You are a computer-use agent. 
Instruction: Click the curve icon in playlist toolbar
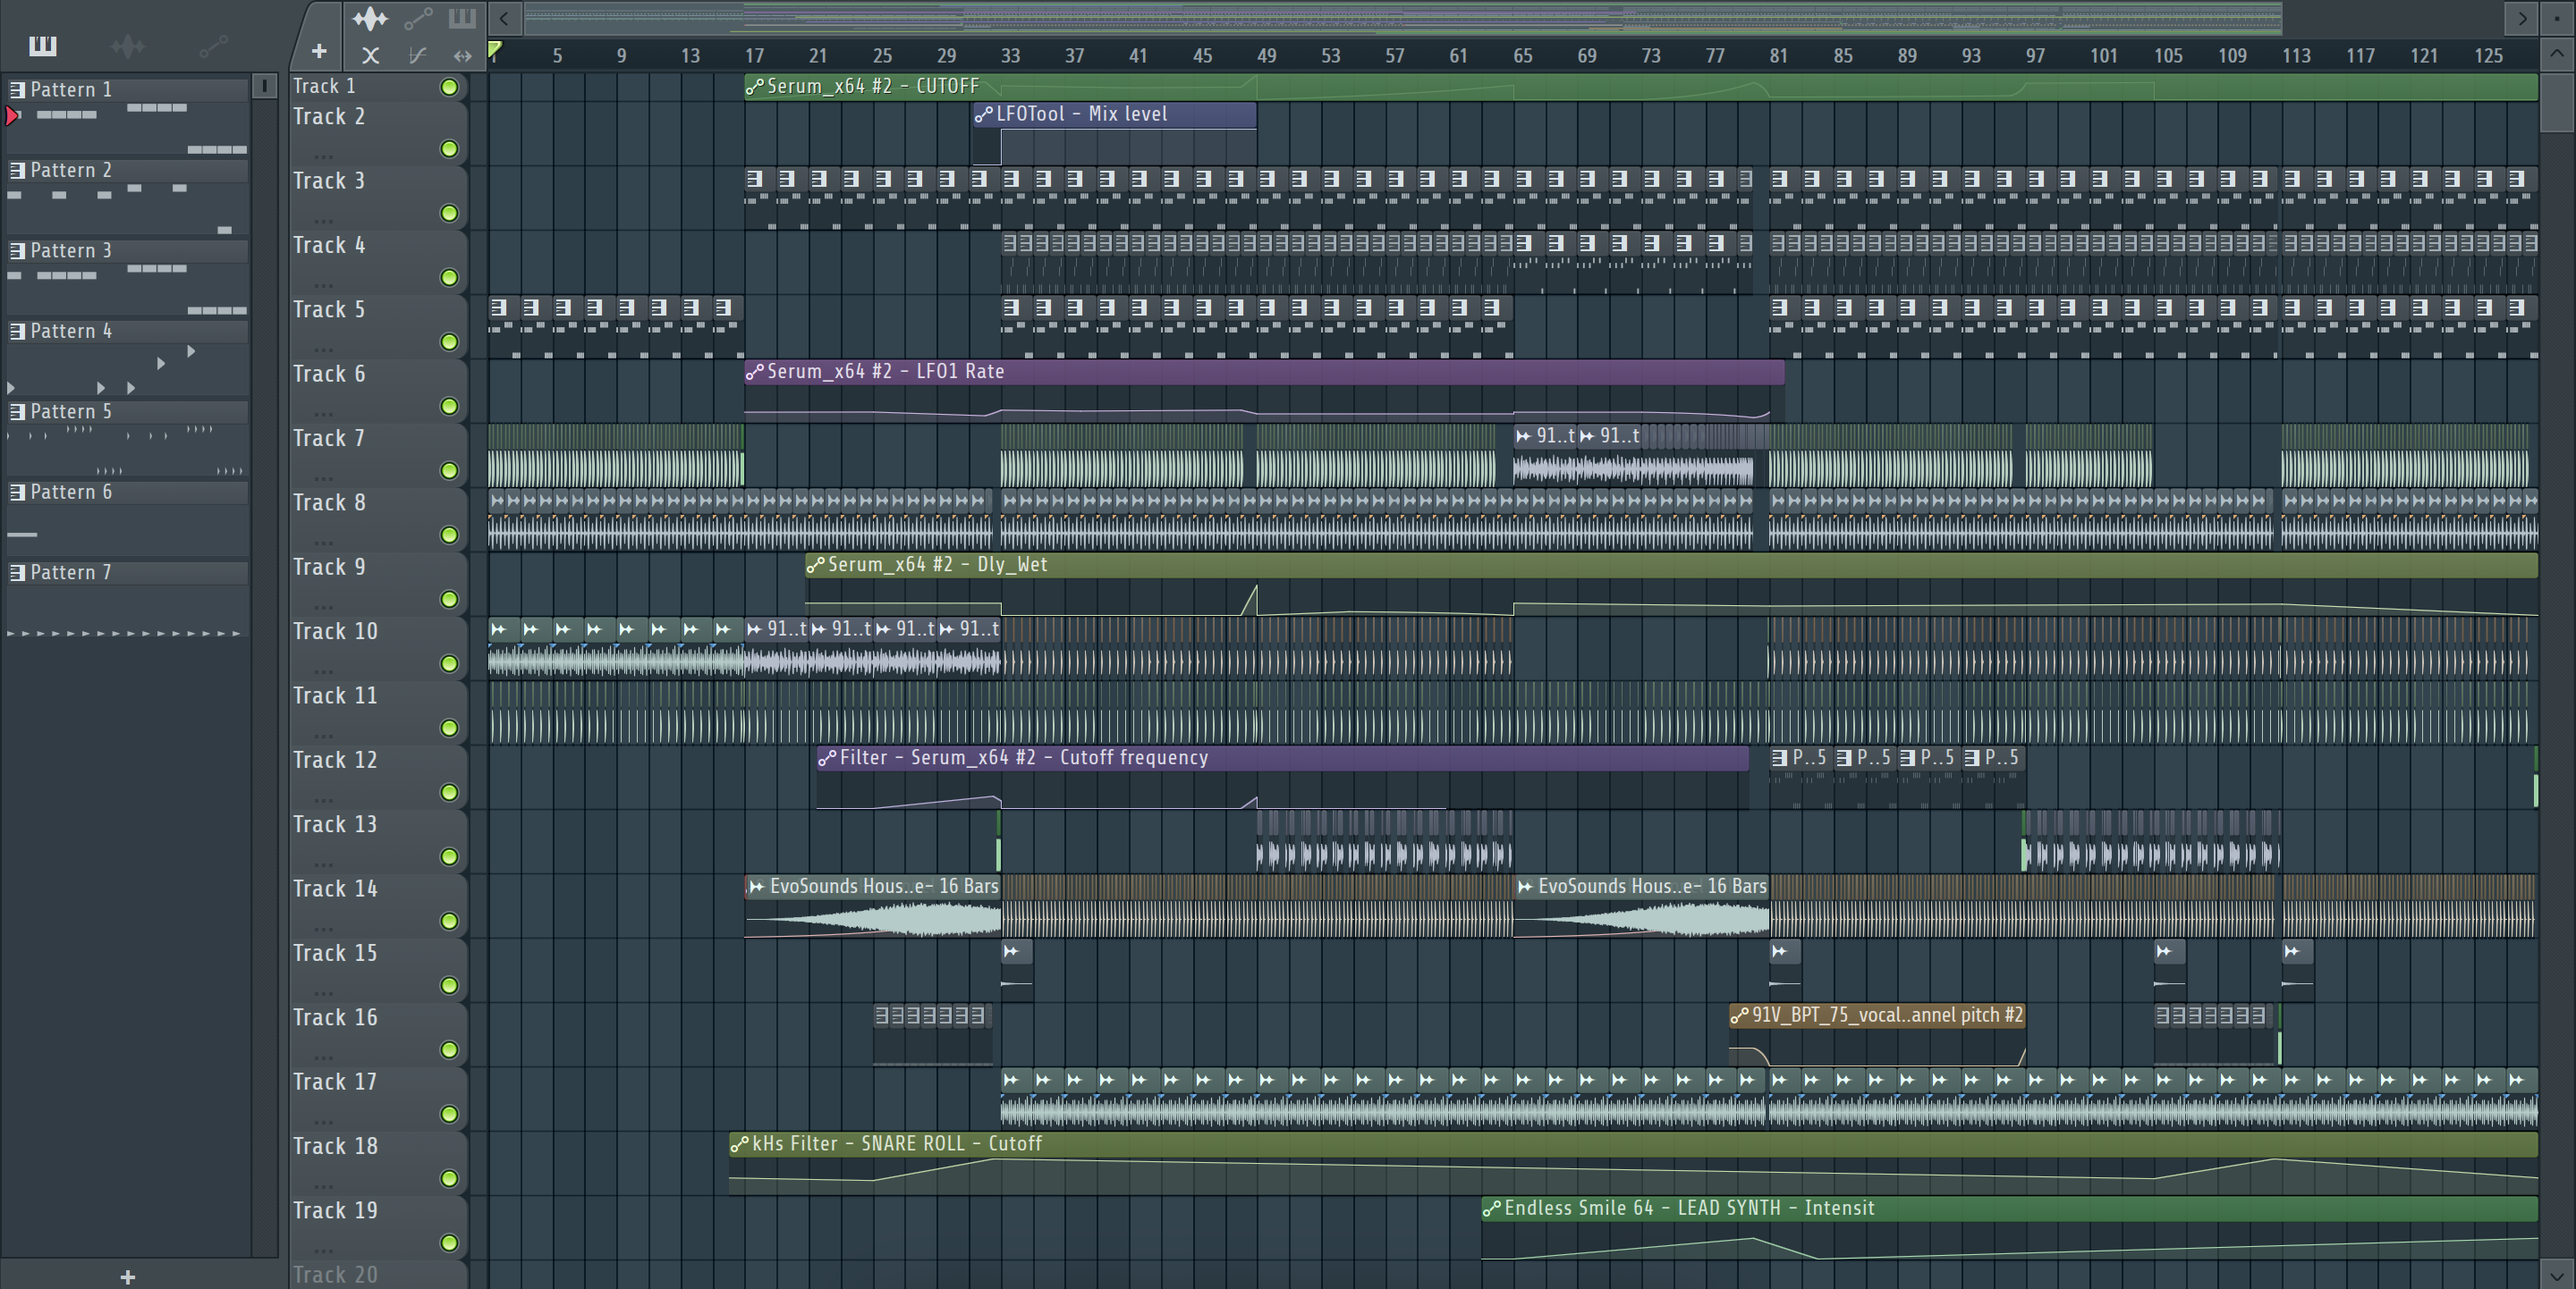pyautogui.click(x=417, y=56)
